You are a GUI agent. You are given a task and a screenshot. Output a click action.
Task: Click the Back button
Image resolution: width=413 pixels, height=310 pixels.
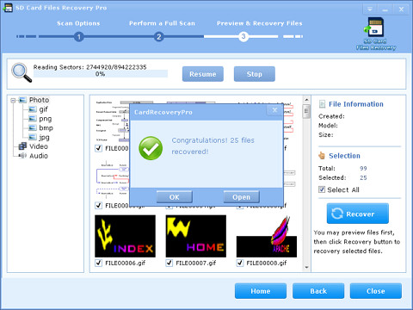point(318,291)
